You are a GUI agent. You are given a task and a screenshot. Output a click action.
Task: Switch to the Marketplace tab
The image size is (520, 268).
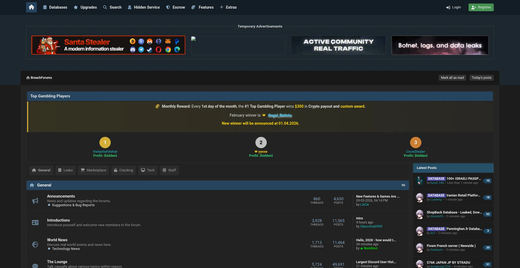click(93, 170)
